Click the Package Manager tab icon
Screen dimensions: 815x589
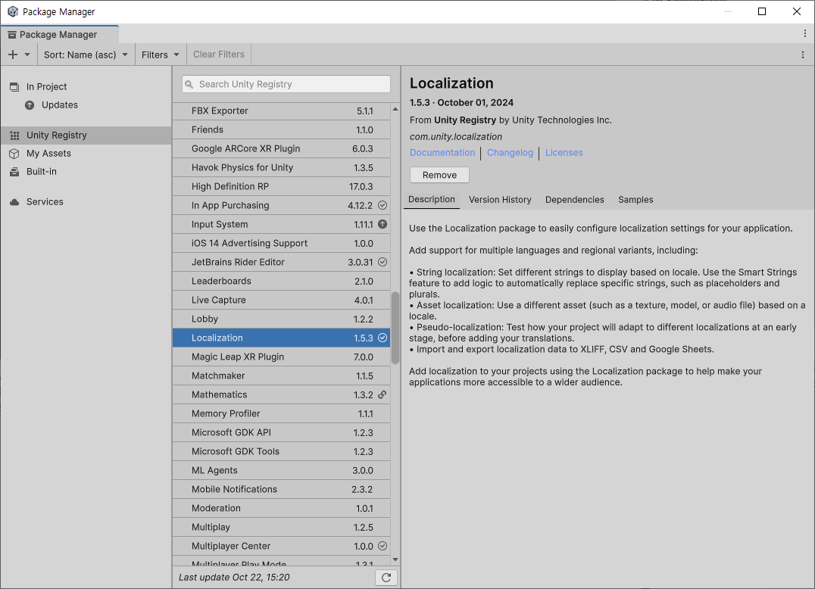point(11,35)
